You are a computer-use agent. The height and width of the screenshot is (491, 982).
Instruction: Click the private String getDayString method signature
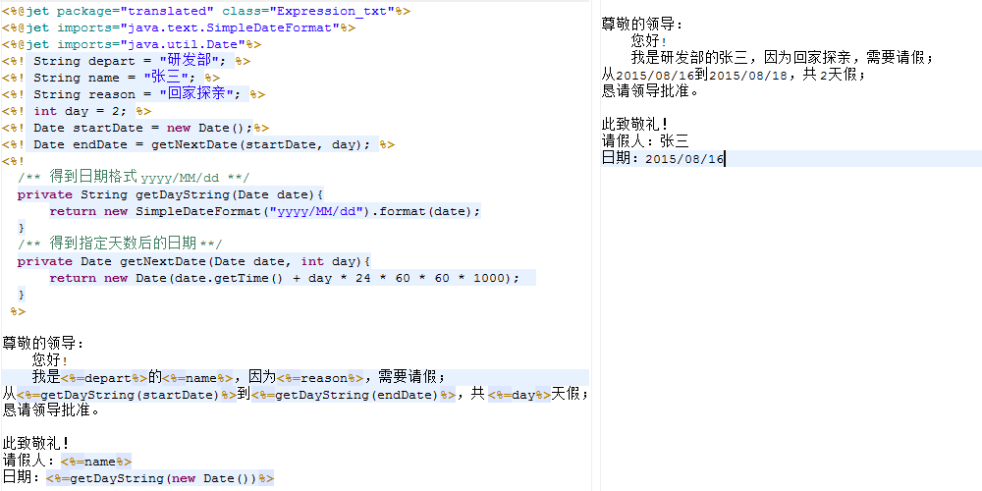(x=170, y=194)
